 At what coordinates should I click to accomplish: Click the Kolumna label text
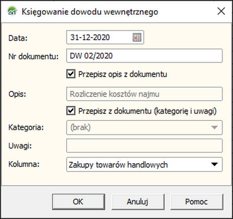click(x=24, y=164)
